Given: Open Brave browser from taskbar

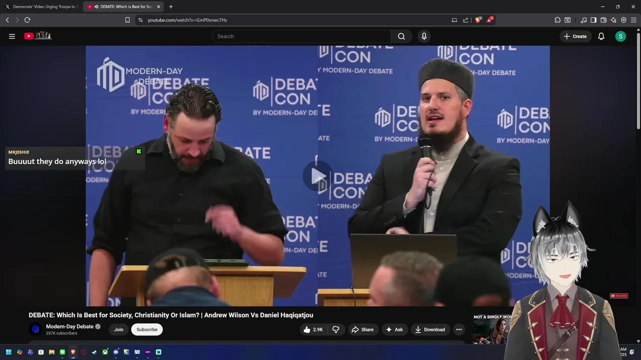Looking at the screenshot, I should coord(73,352).
